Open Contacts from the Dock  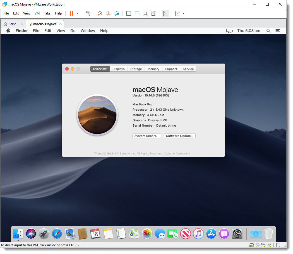coord(82,234)
